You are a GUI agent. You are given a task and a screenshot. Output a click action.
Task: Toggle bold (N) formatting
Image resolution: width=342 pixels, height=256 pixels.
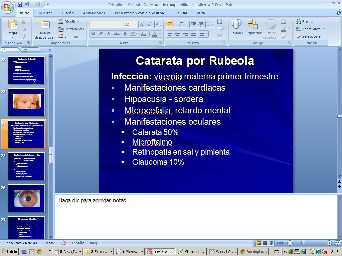point(93,34)
